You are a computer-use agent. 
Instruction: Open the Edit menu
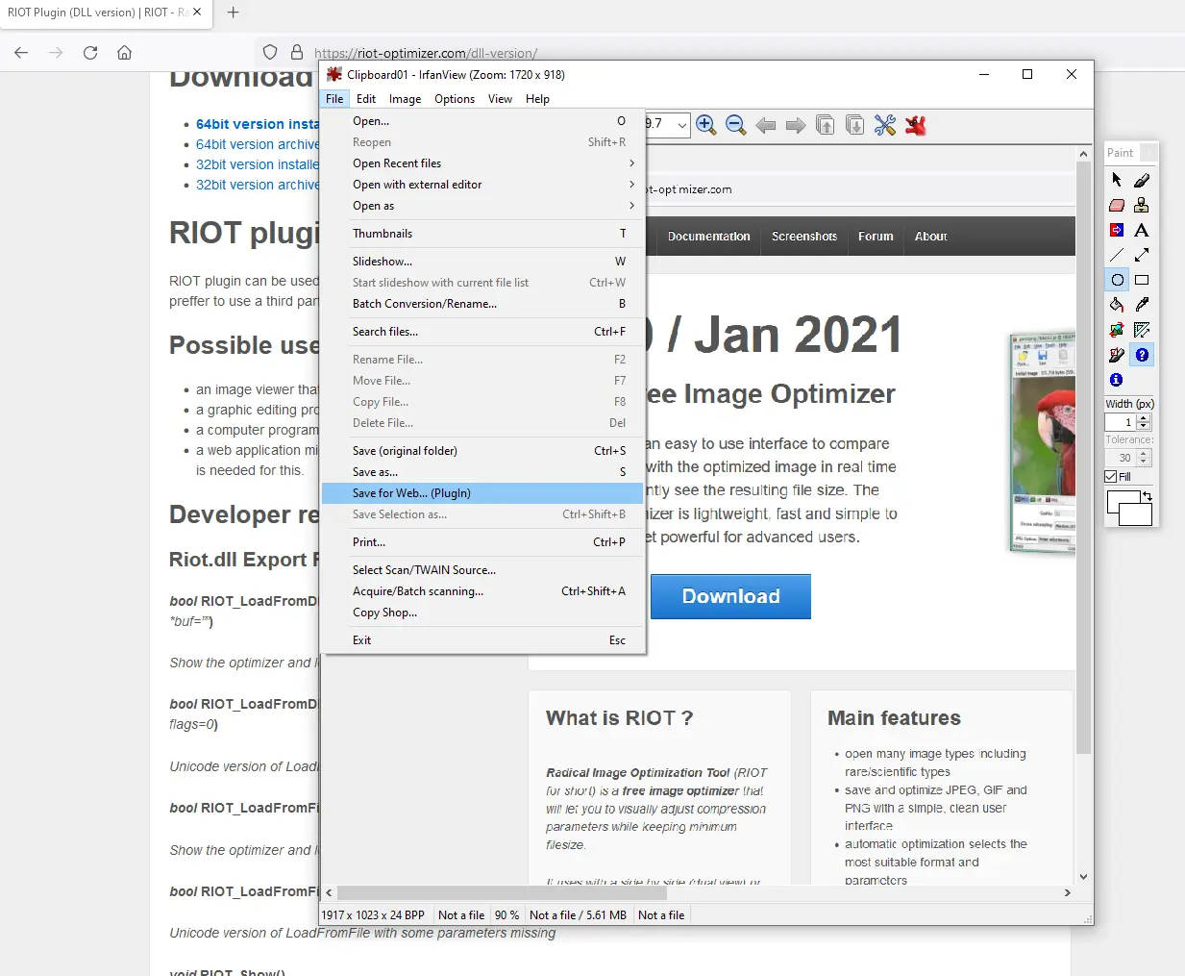click(366, 99)
